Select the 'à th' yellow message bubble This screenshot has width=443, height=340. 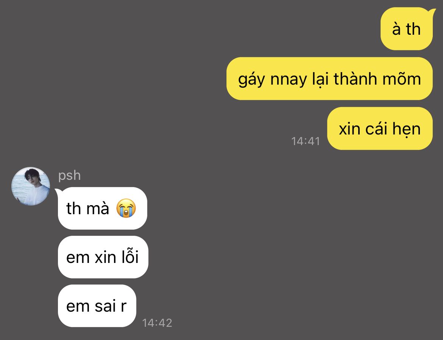407,29
